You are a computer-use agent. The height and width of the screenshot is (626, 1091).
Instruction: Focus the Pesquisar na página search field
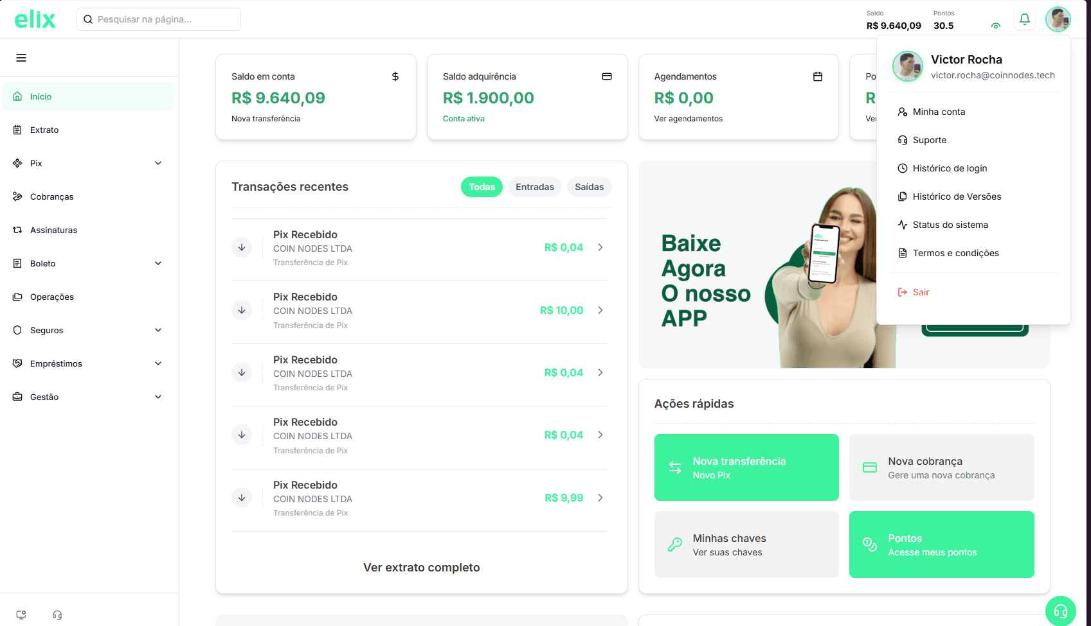[x=159, y=19]
